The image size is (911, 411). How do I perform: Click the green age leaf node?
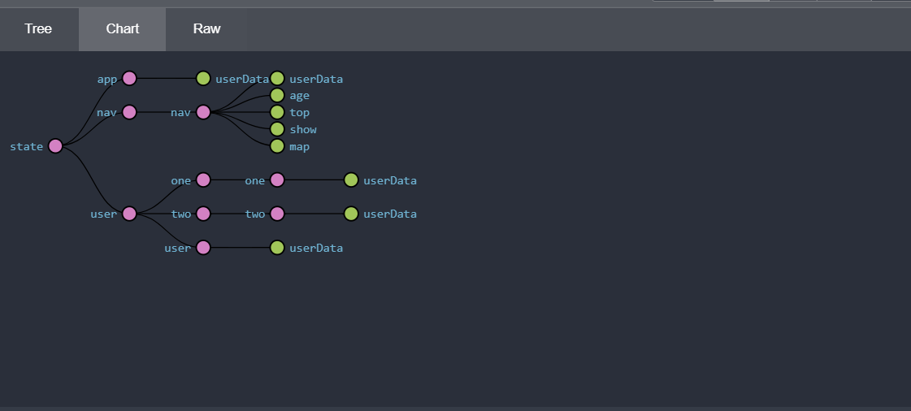pos(277,96)
